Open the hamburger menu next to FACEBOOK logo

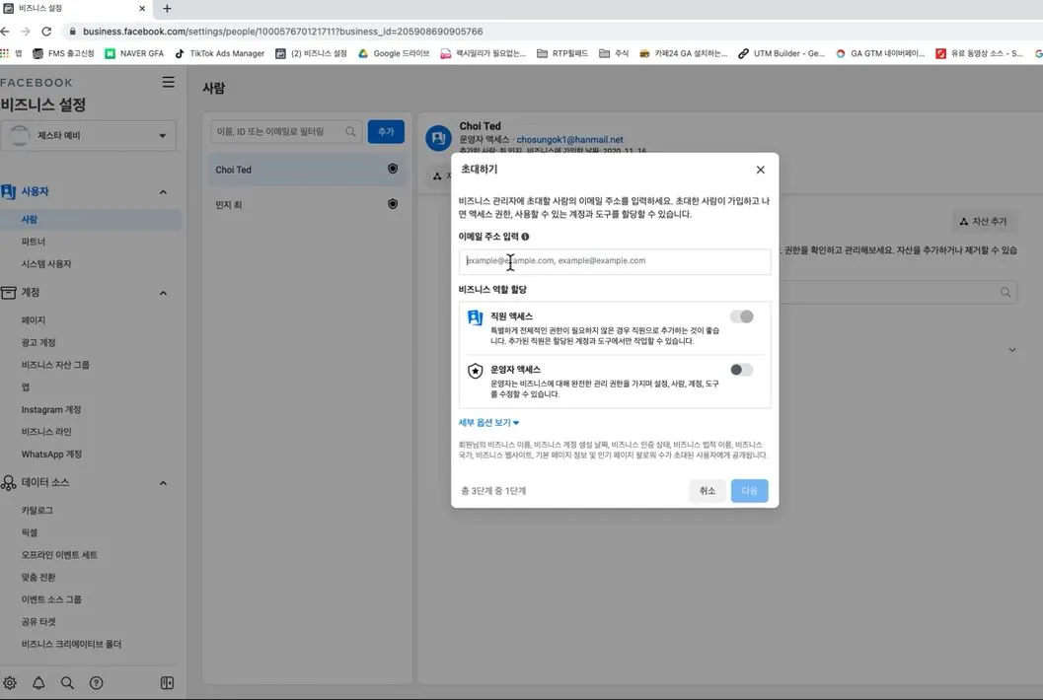[169, 83]
